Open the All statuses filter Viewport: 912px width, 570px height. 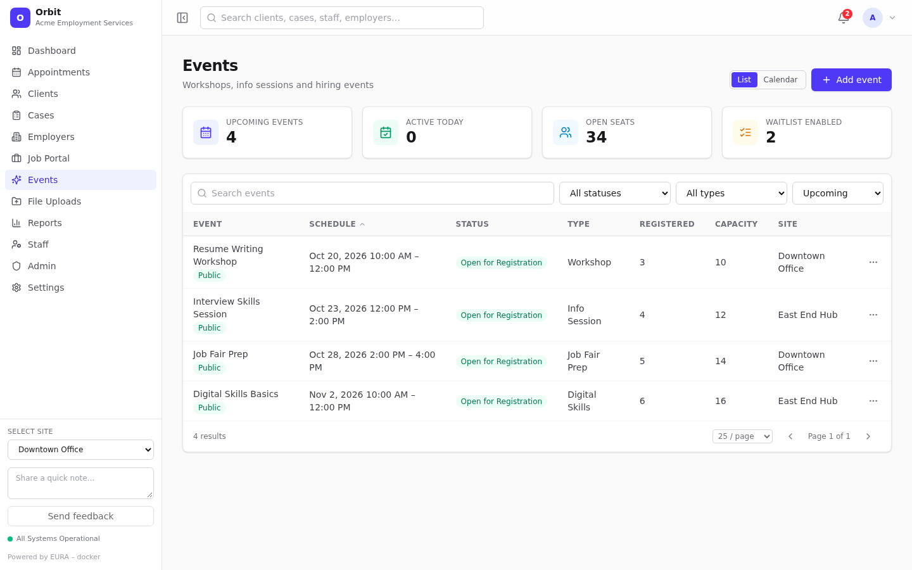tap(615, 193)
